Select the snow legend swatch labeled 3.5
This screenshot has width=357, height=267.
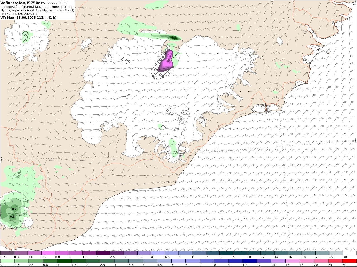coord(144,253)
